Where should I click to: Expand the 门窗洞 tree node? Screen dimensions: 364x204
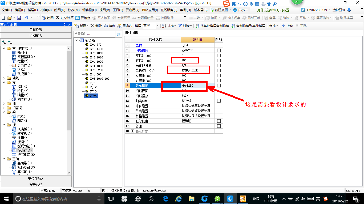(x=4, y=108)
